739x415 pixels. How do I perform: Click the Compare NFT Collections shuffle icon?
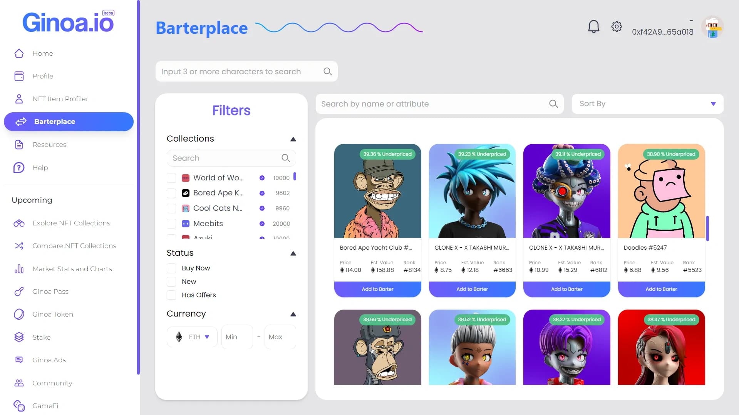pos(19,246)
